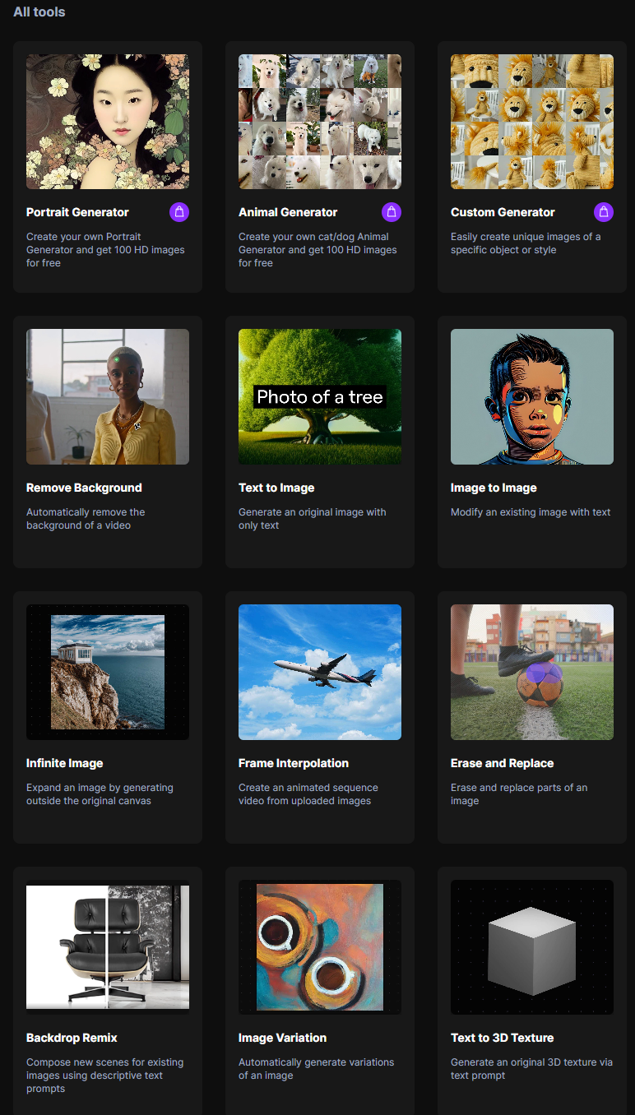Click the 'All tools' heading
This screenshot has height=1115, width=635.
pyautogui.click(x=39, y=12)
